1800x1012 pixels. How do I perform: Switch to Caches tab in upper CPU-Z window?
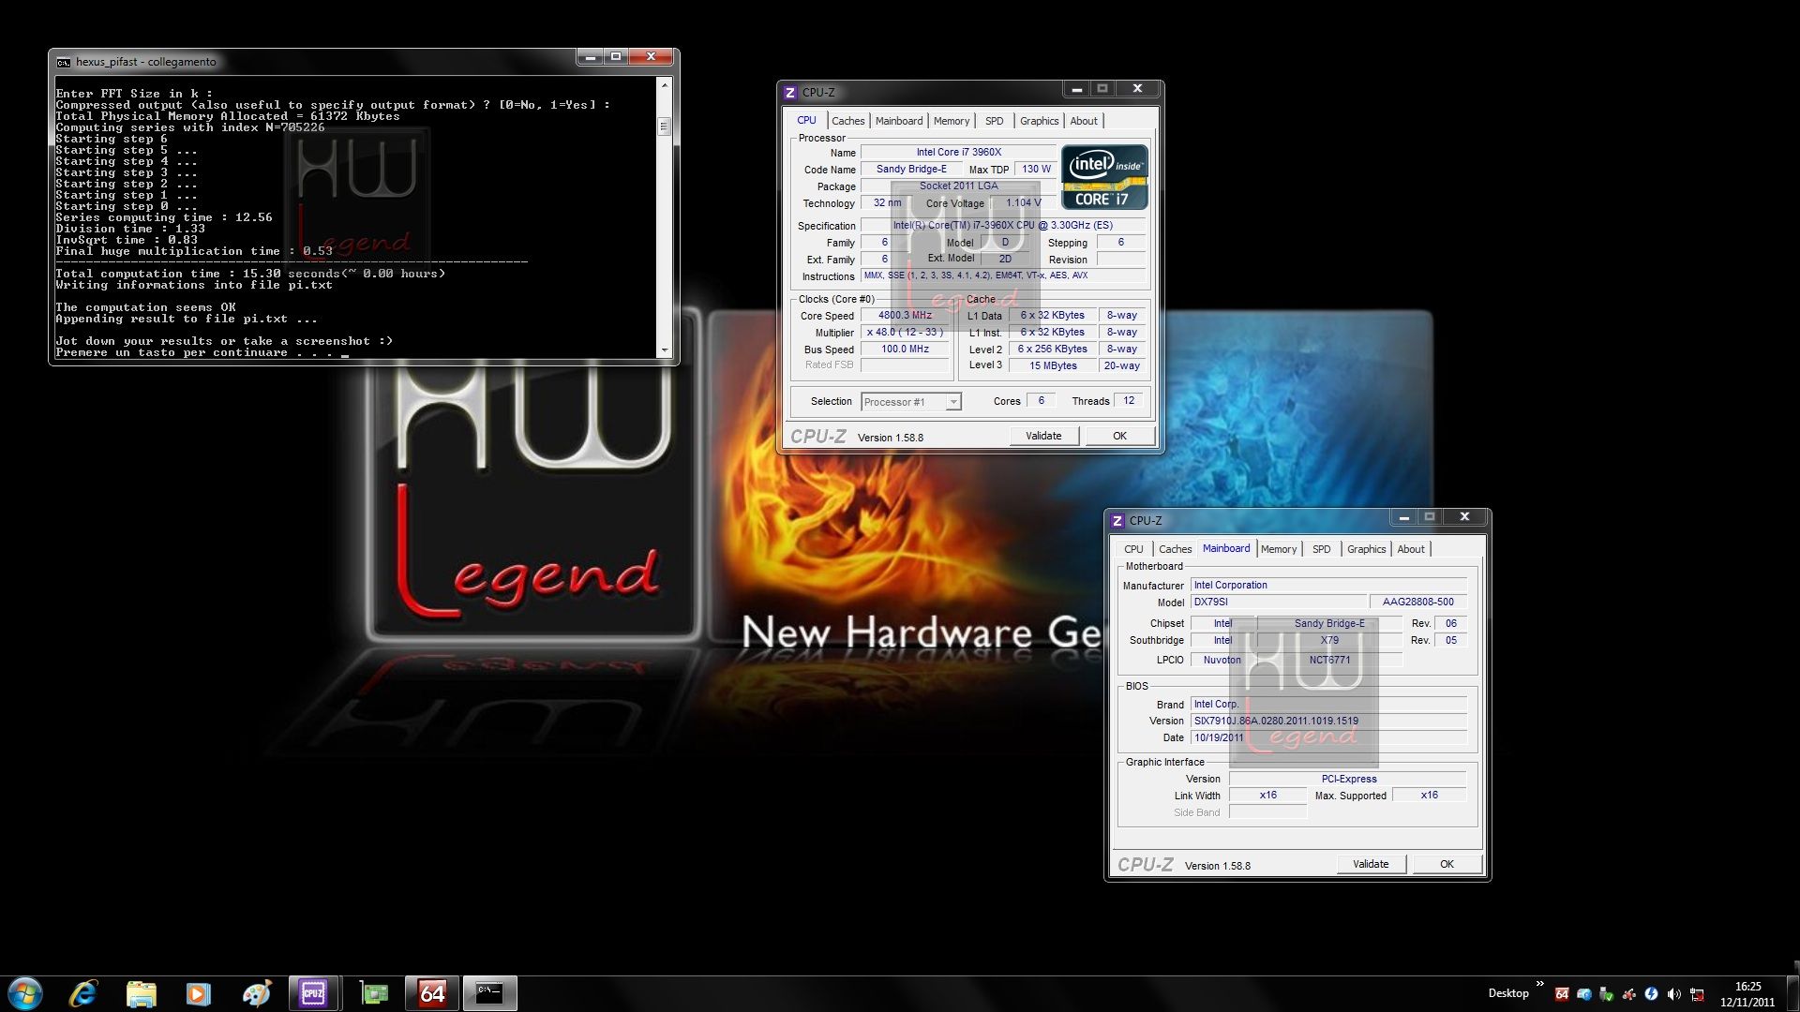pyautogui.click(x=848, y=121)
